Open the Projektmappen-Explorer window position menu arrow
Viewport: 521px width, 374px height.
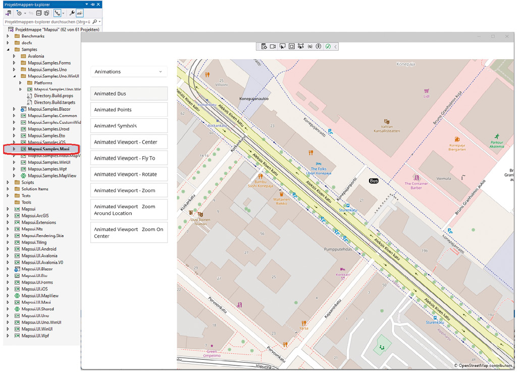pyautogui.click(x=87, y=5)
